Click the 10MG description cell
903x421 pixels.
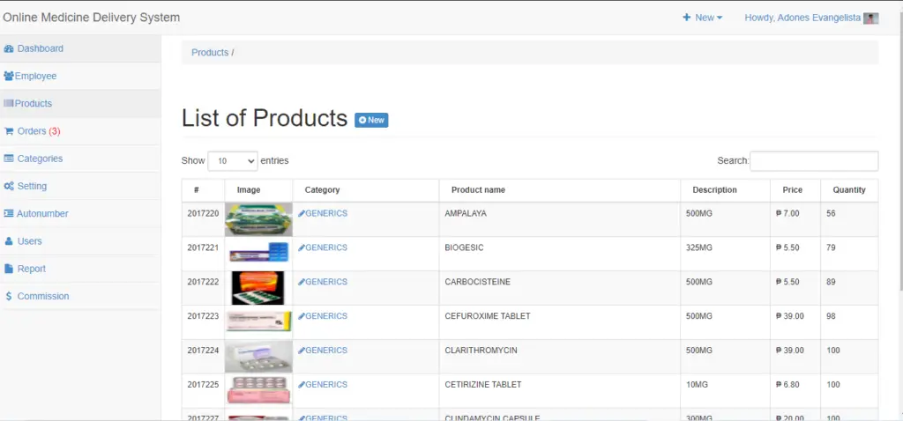tap(725, 390)
